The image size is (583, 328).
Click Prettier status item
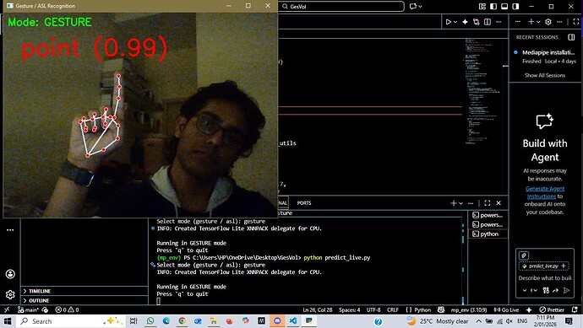(x=552, y=309)
